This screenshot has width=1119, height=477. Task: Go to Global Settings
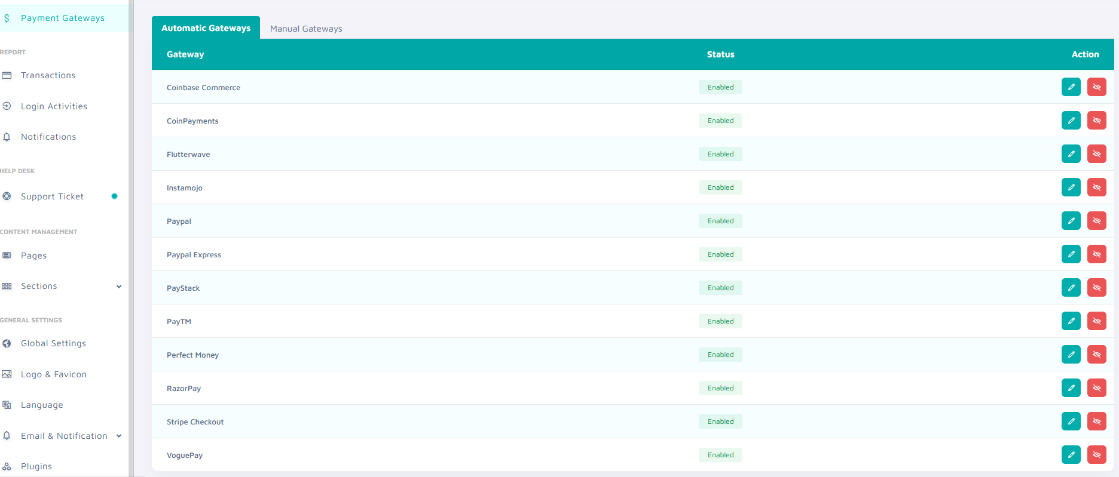pos(53,343)
